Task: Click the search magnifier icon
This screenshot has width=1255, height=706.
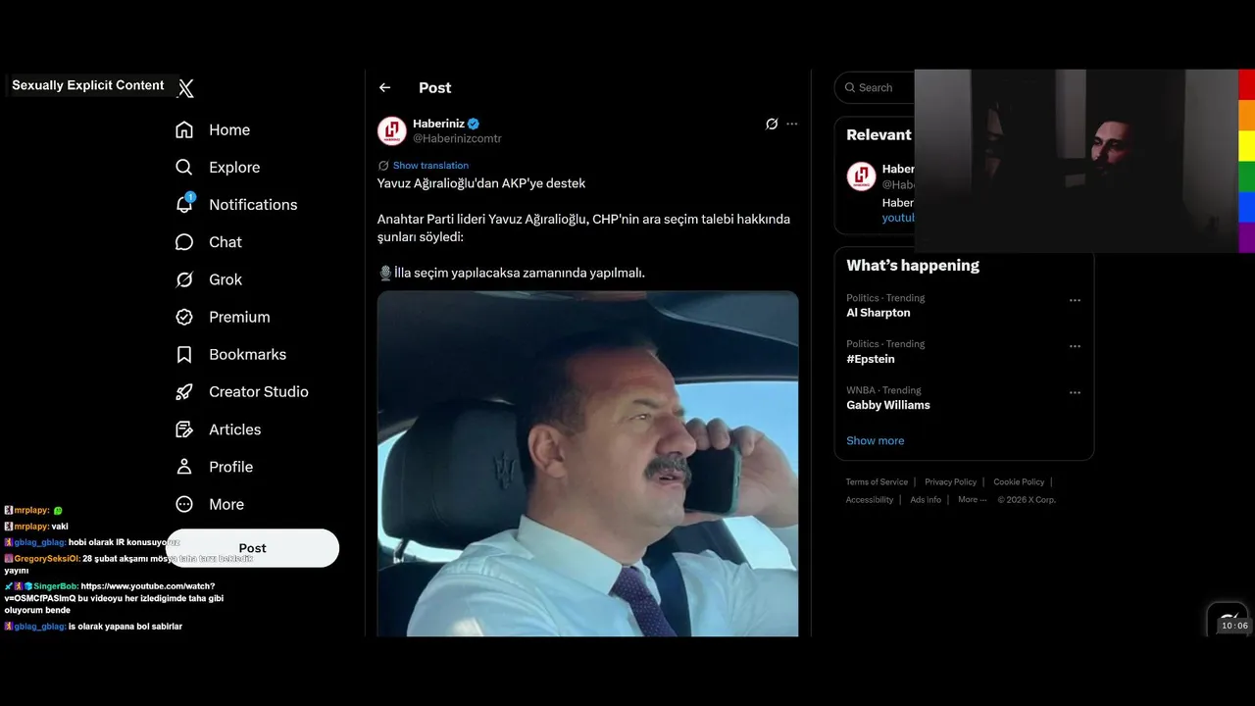Action: [849, 87]
